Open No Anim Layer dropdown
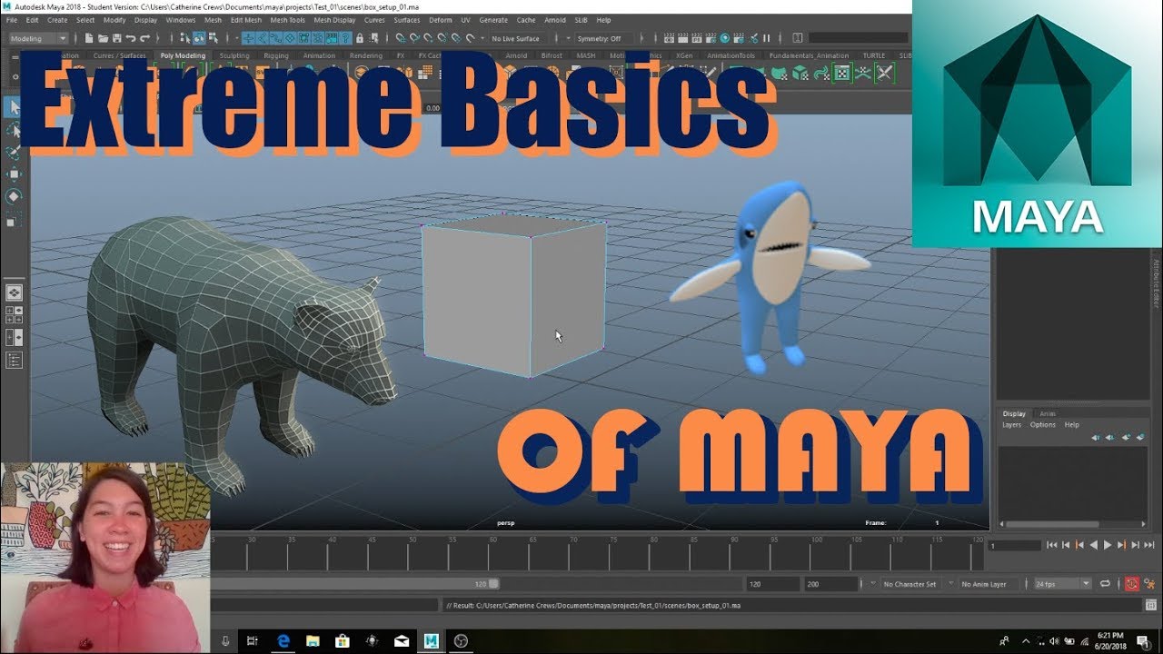 coord(987,584)
